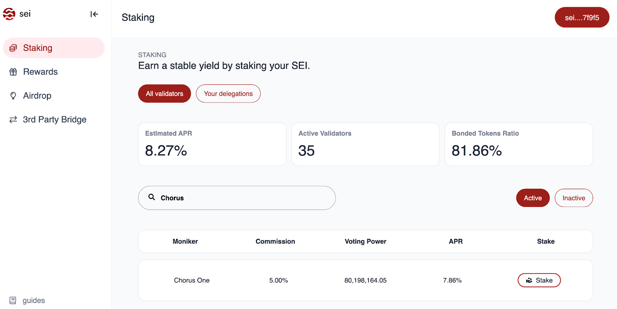The height and width of the screenshot is (309, 617).
Task: Click the guides book icon
Action: (13, 301)
